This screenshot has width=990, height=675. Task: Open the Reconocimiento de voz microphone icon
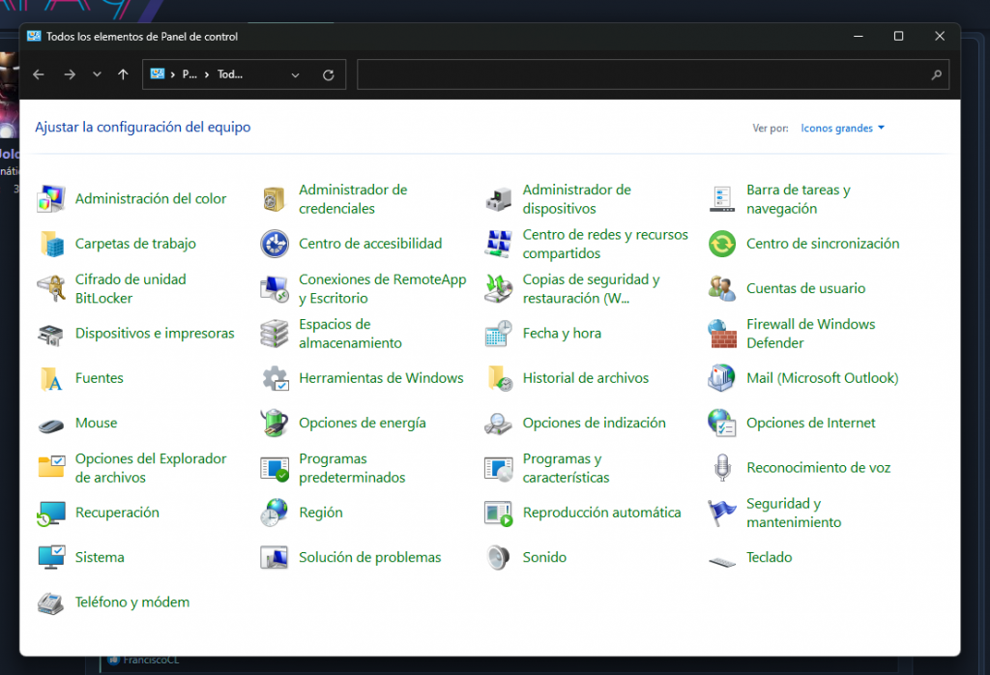click(721, 468)
